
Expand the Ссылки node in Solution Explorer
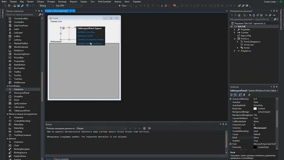click(x=235, y=32)
